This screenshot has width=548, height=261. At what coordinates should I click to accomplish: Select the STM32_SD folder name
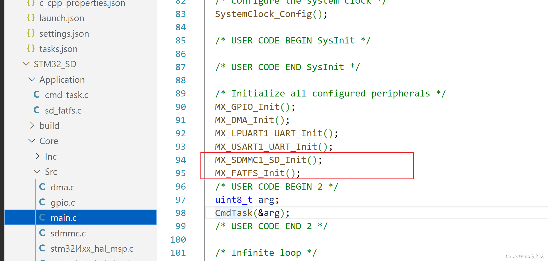point(55,64)
